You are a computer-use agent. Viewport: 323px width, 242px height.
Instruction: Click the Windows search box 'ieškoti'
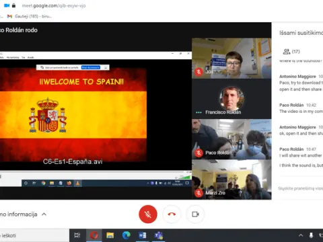point(34,235)
